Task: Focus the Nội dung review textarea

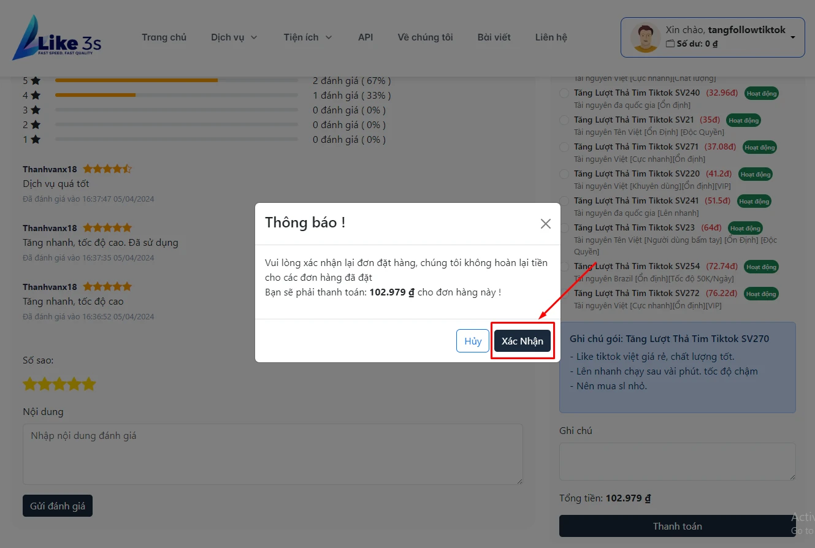Action: click(x=273, y=454)
